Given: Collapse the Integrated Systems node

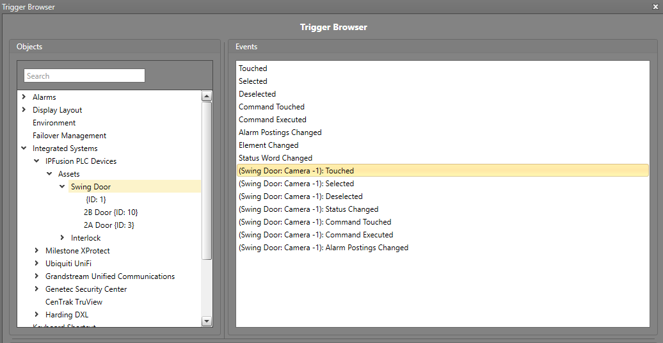Looking at the screenshot, I should (24, 148).
